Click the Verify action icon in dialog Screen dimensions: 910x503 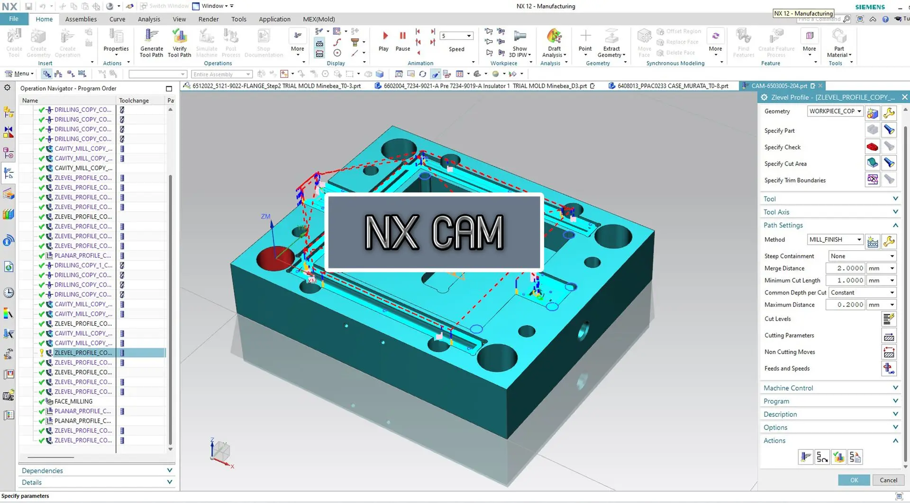click(x=839, y=457)
